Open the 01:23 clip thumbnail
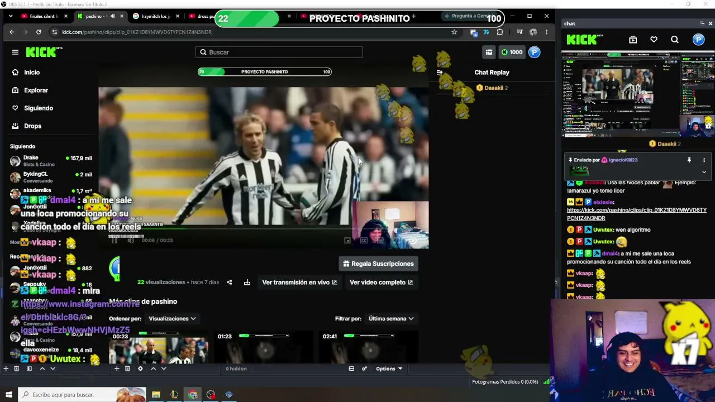The height and width of the screenshot is (402, 715). 263,347
